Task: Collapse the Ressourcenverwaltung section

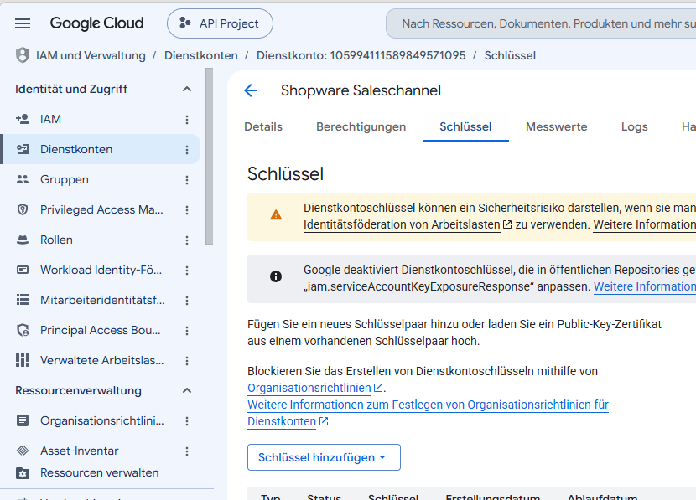Action: tap(187, 390)
